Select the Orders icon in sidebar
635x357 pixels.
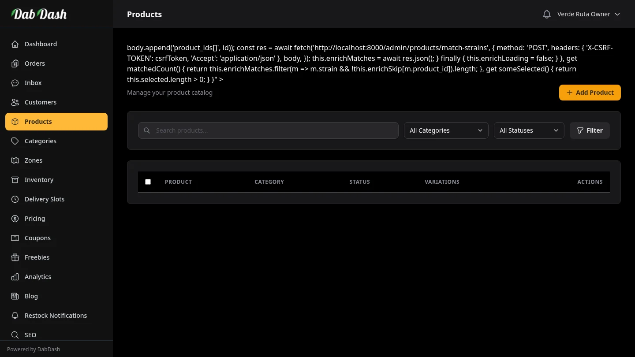tap(15, 63)
